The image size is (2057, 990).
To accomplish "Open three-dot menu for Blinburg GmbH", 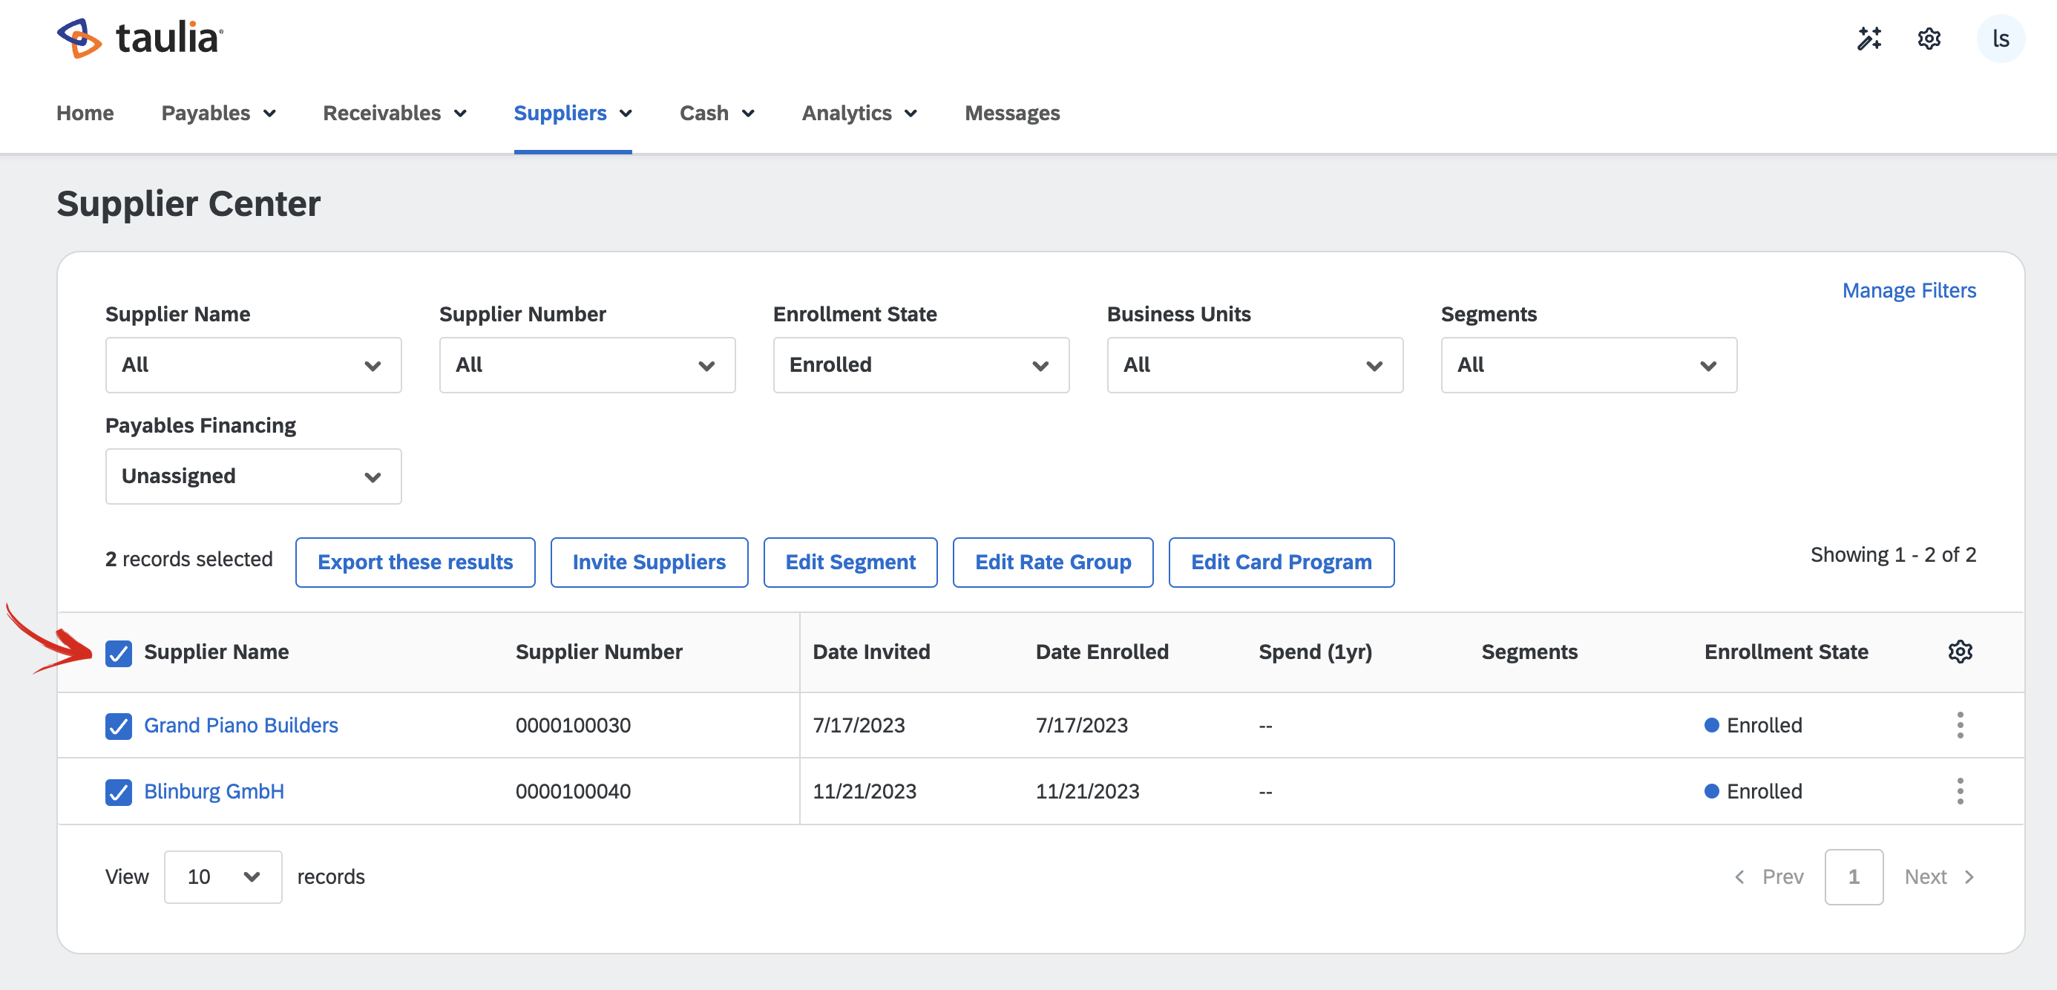I will pyautogui.click(x=1960, y=791).
